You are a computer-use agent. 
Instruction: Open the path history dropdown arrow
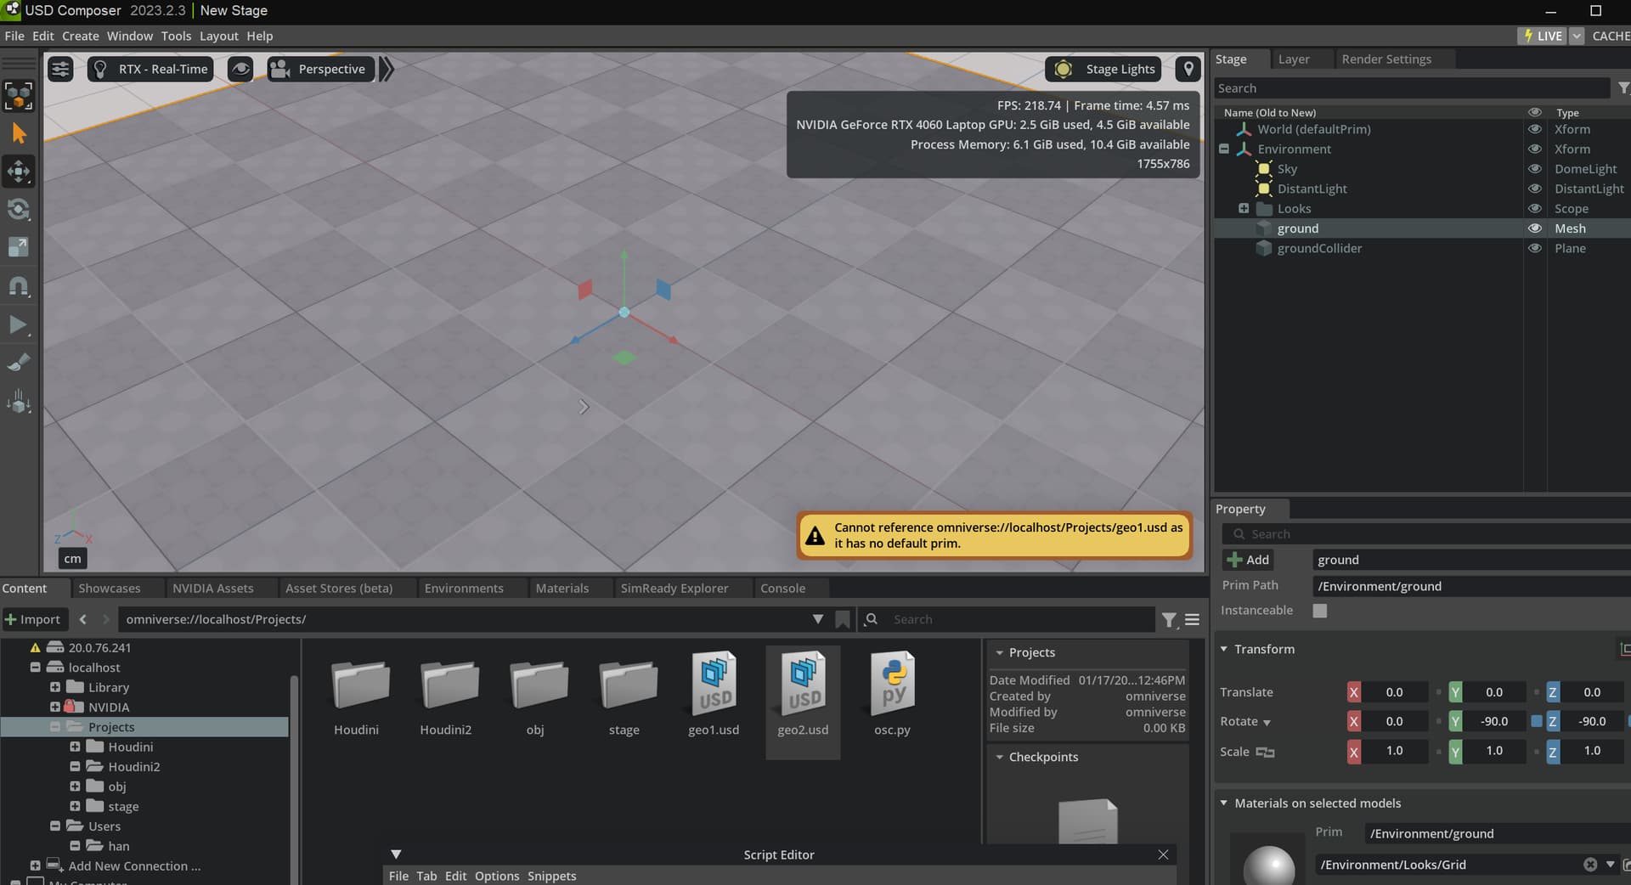point(817,619)
